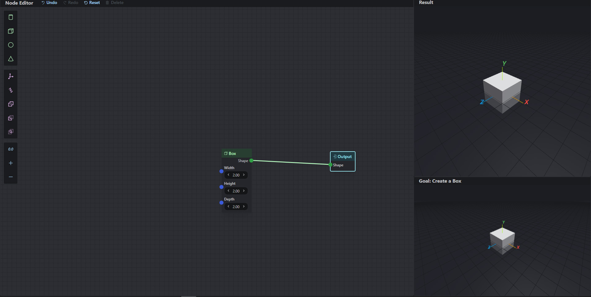Decrease Box Height with left arrow
The image size is (591, 297).
tap(228, 191)
